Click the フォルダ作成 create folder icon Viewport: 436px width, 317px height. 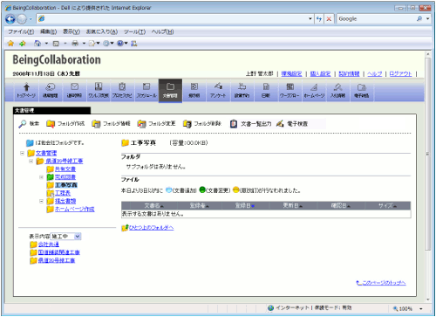(51, 124)
